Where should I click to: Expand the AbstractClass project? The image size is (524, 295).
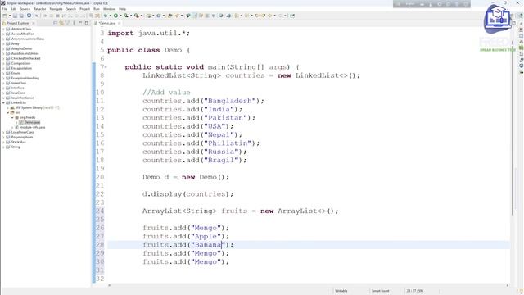[x=3, y=29]
